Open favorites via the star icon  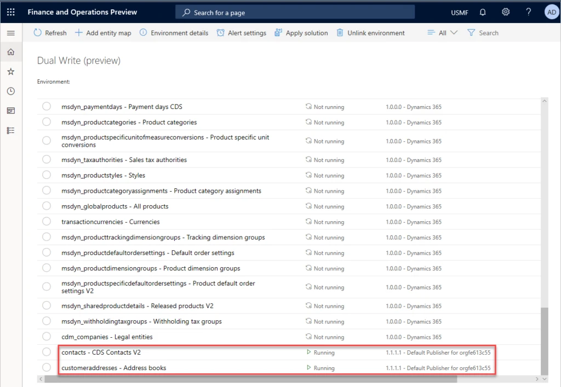pos(10,71)
